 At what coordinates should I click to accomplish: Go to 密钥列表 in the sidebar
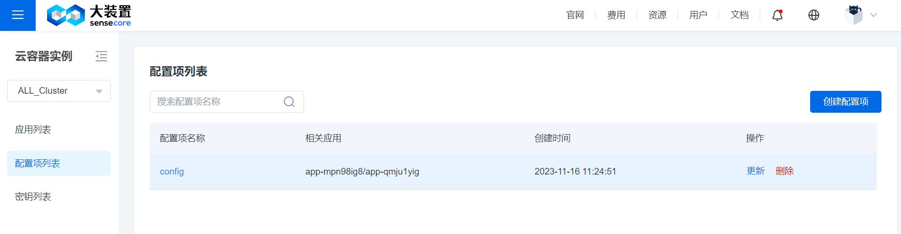click(x=33, y=197)
